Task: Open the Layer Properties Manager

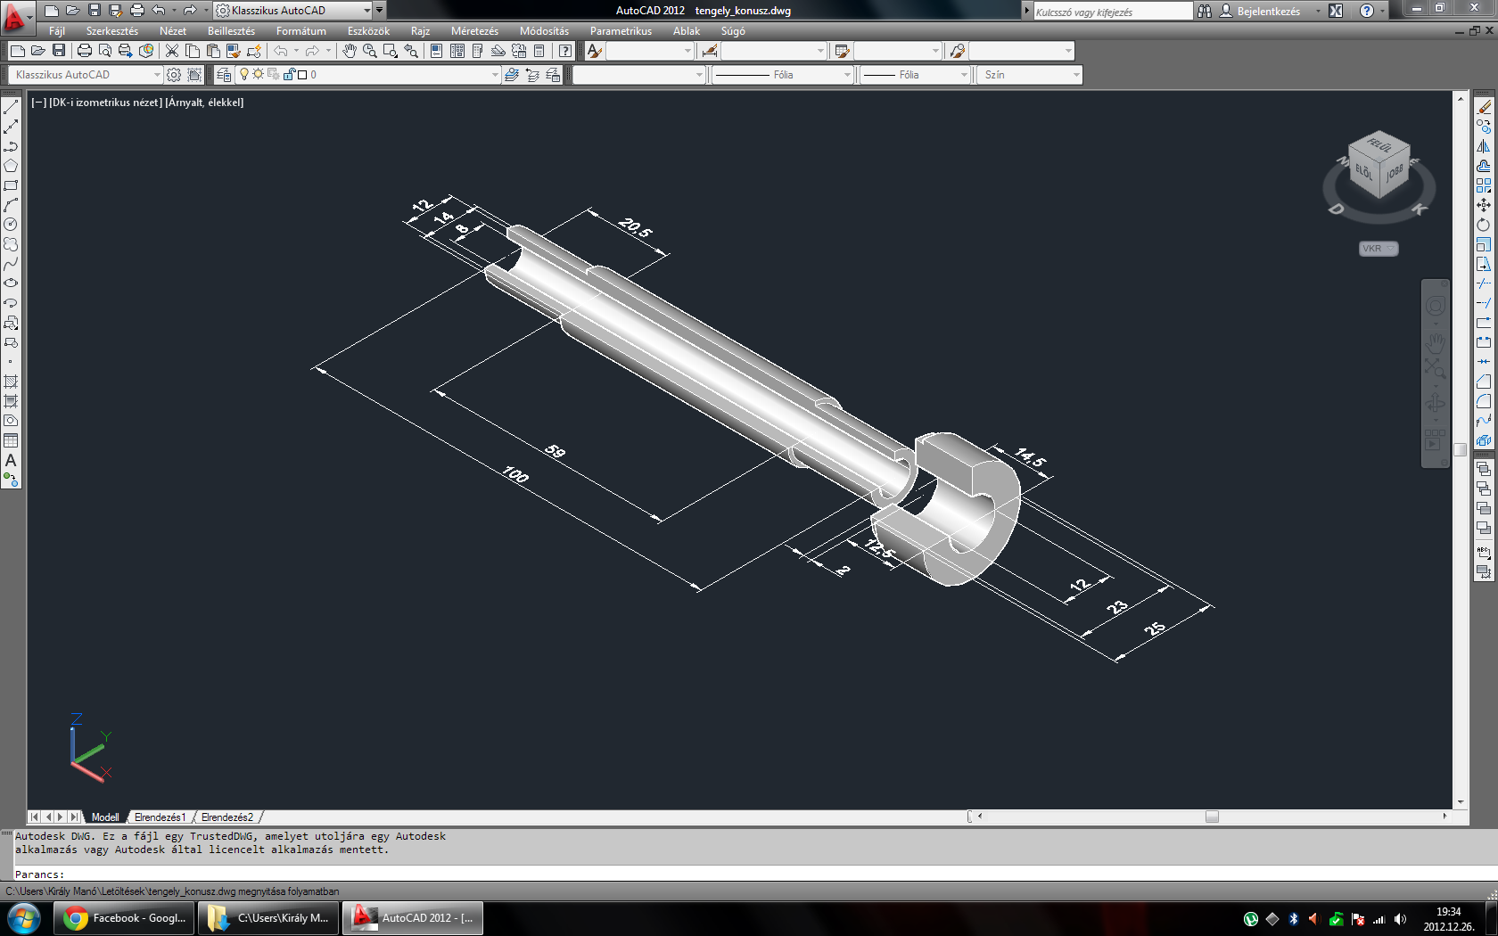Action: [224, 75]
